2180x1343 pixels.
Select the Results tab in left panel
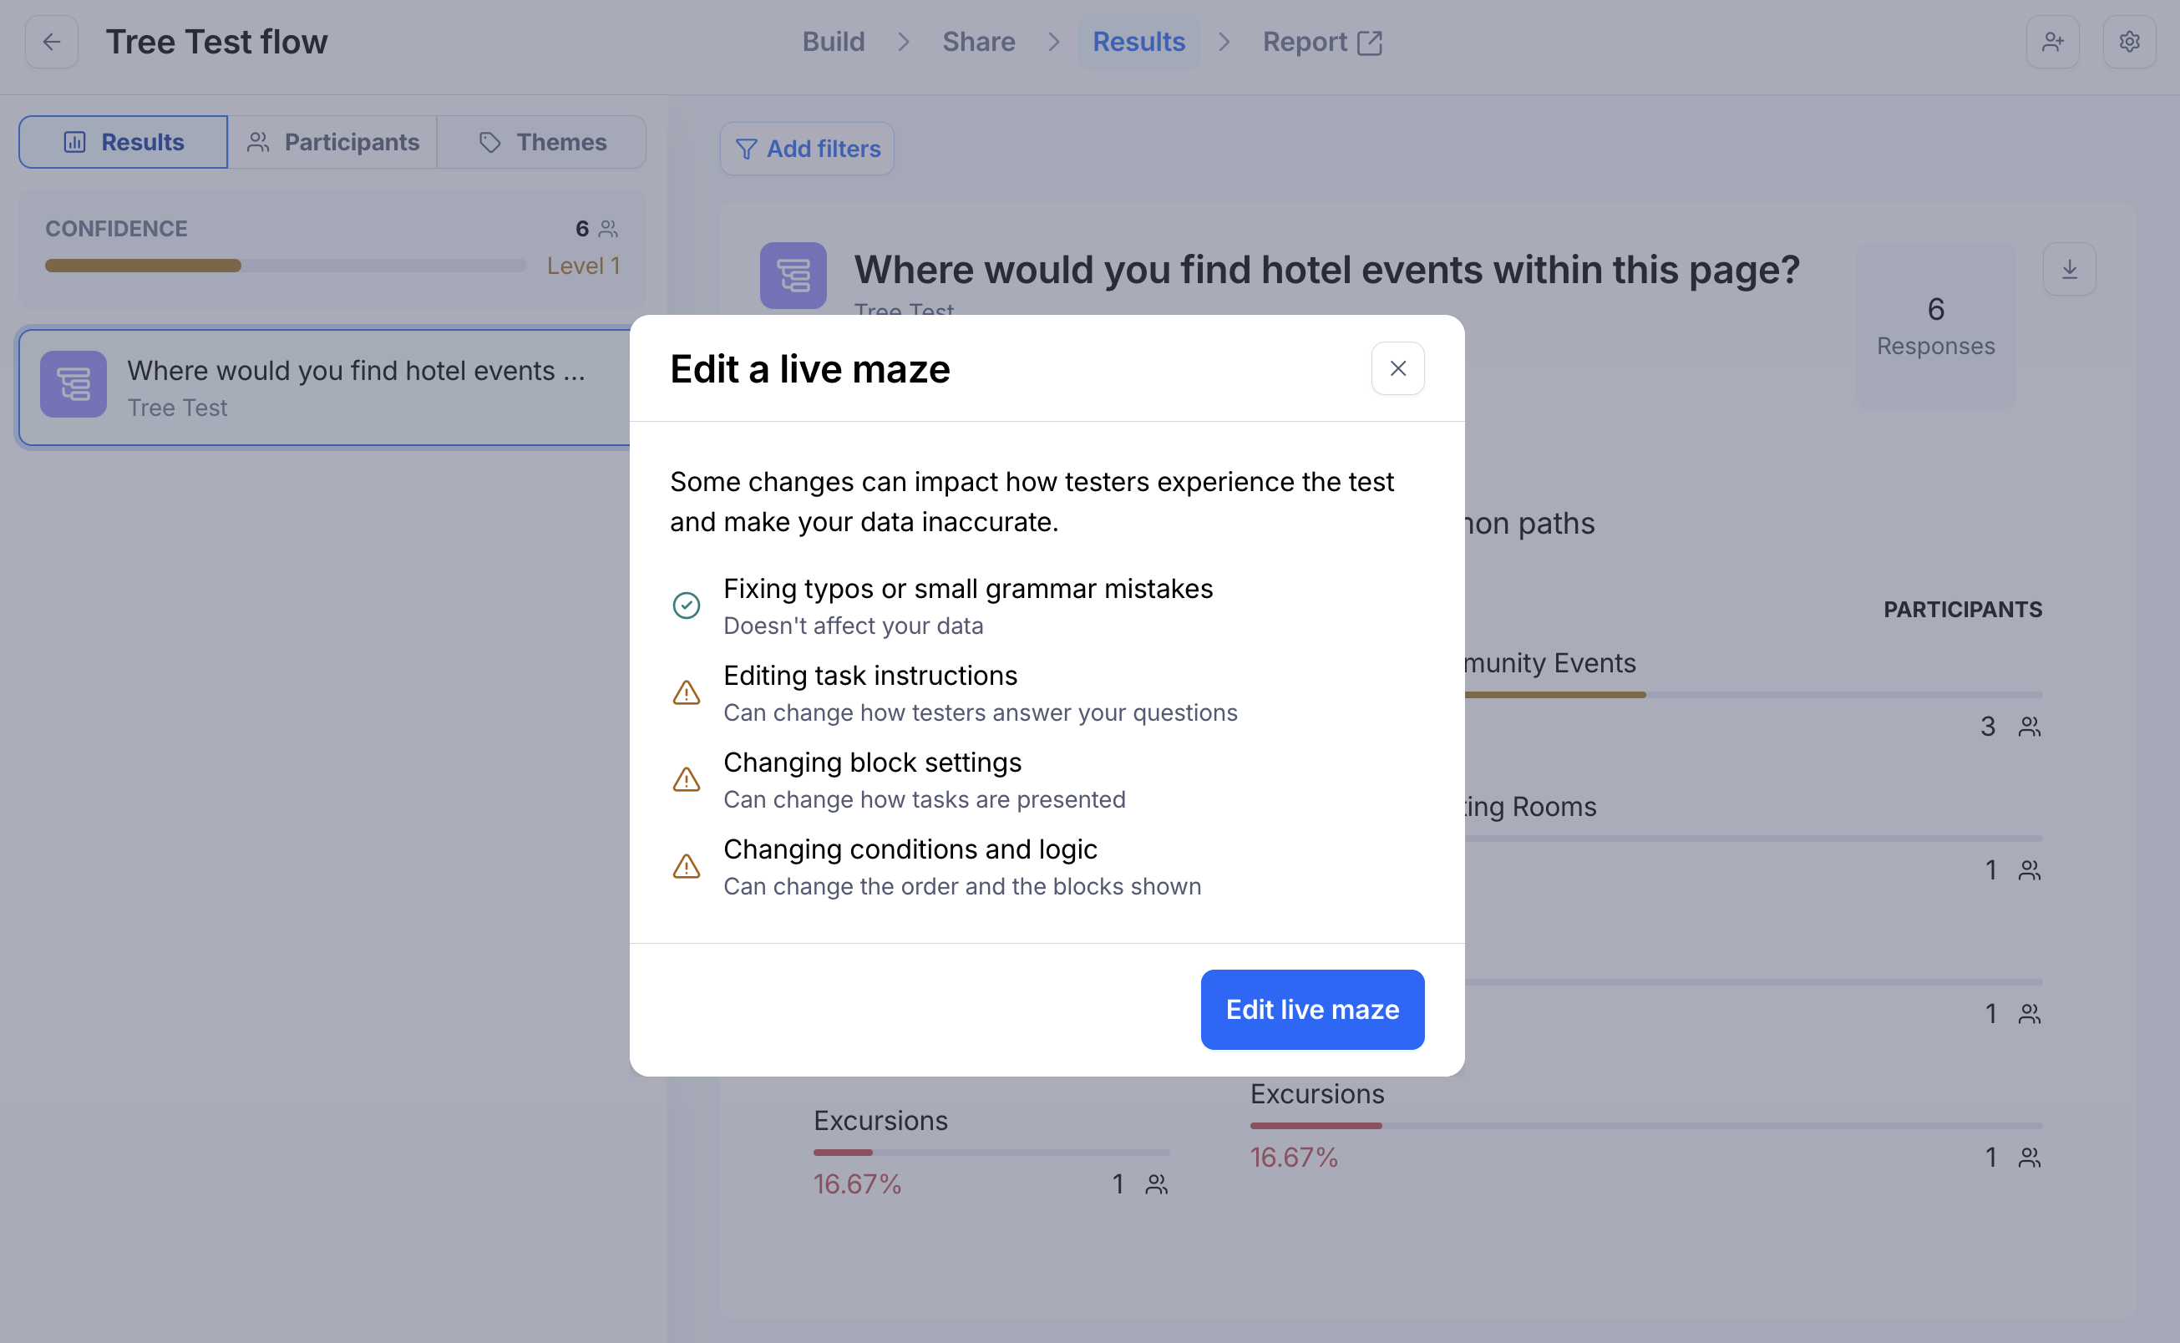124,142
